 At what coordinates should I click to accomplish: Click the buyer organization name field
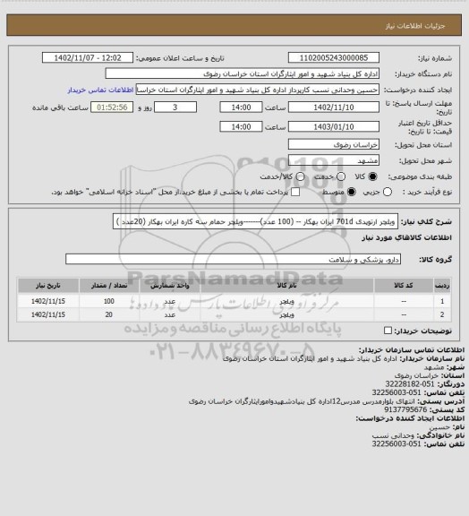(242, 73)
